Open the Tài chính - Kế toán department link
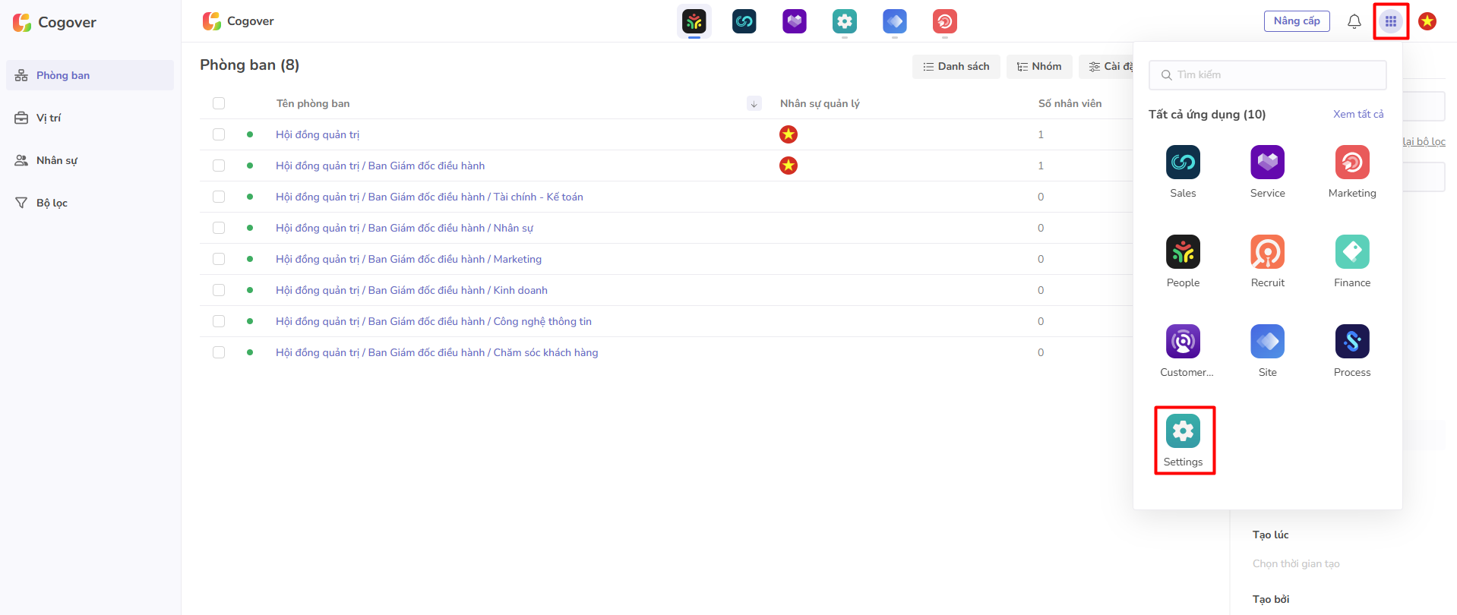 coord(429,197)
